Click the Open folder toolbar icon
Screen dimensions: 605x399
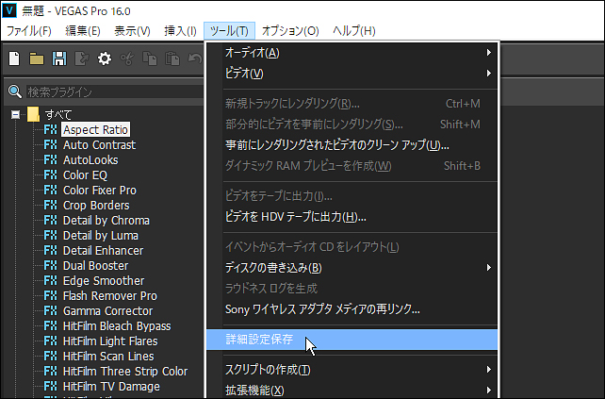[x=37, y=58]
